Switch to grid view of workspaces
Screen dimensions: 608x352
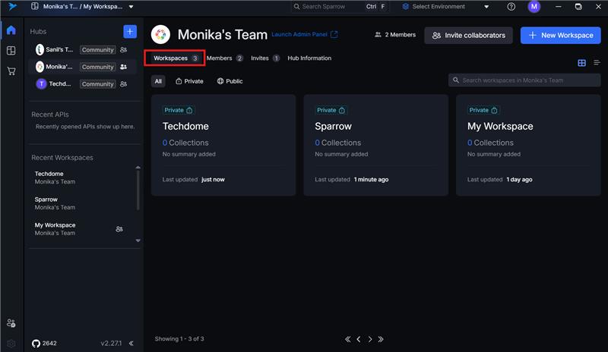[581, 63]
